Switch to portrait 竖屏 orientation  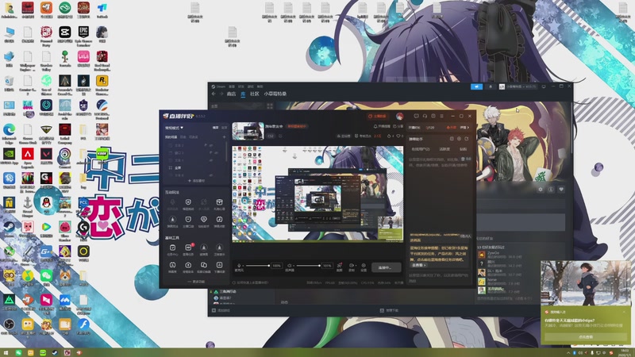click(224, 128)
